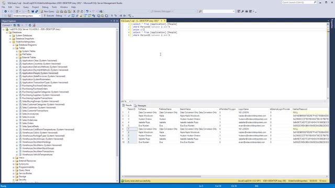This screenshot has width=335, height=188.
Task: Select the Query Store folder
Action: (25, 170)
